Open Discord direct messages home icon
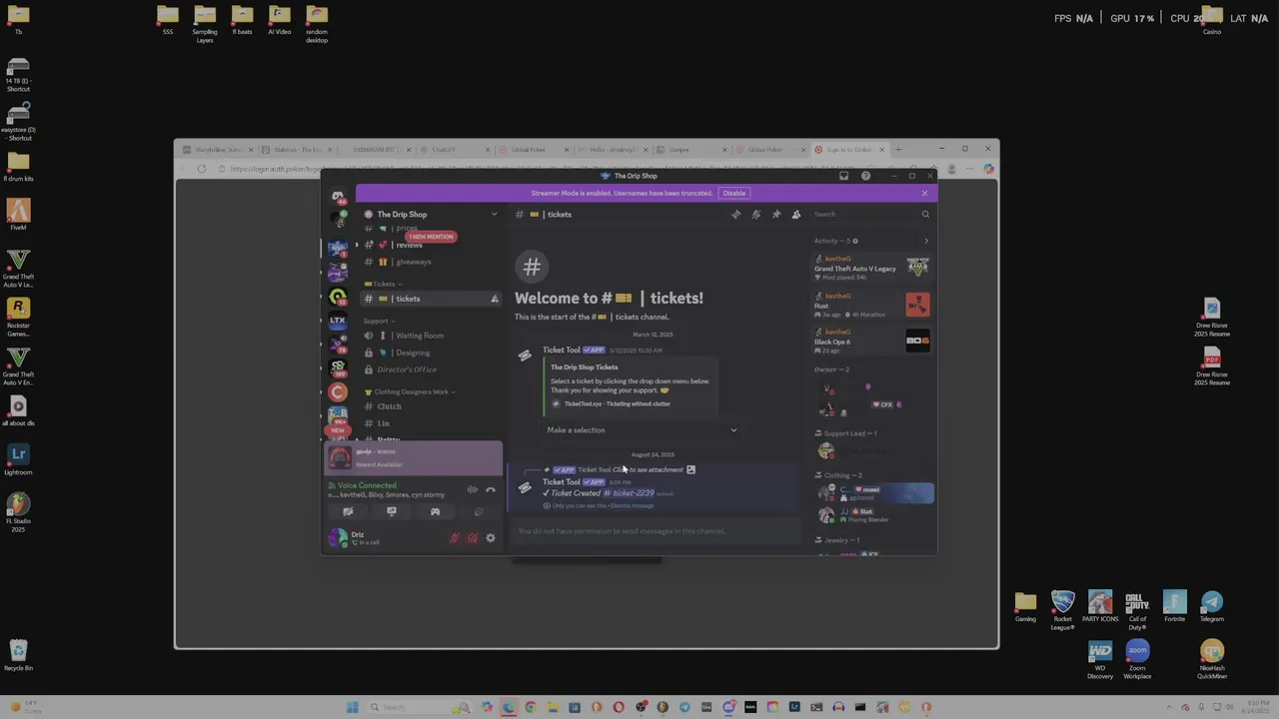 pyautogui.click(x=338, y=197)
